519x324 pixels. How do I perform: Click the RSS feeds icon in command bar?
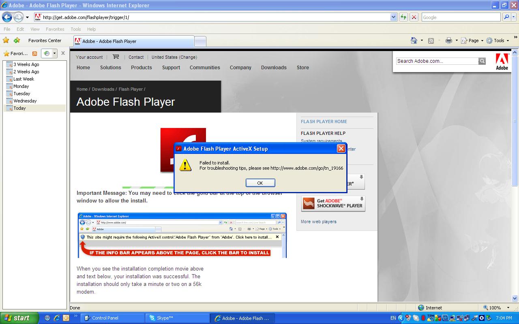click(431, 40)
